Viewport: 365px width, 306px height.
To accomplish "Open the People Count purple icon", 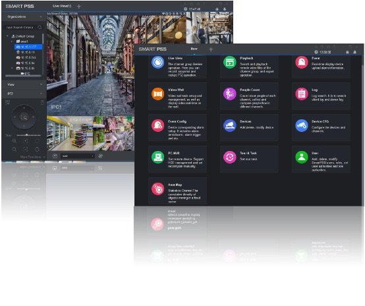I will tap(230, 94).
